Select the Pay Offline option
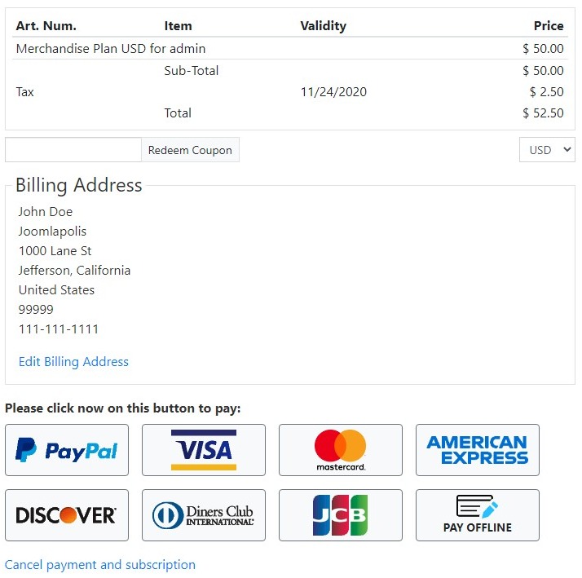The width and height of the screenshot is (582, 578). click(x=478, y=515)
